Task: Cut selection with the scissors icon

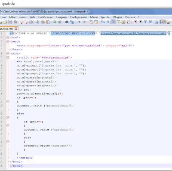Action: click(x=37, y=22)
